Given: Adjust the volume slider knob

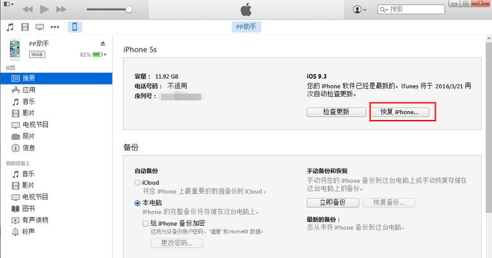Looking at the screenshot, I should [x=129, y=10].
